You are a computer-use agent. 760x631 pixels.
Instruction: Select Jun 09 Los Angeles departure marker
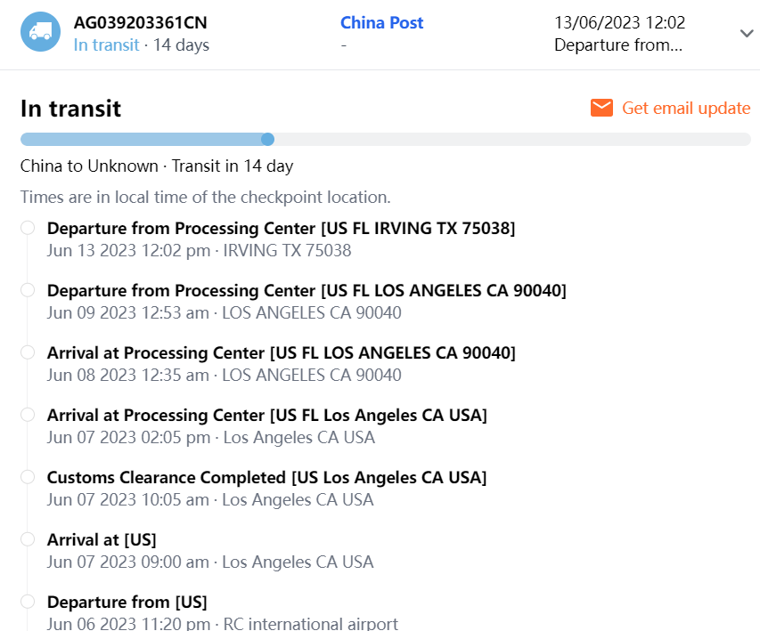28,290
